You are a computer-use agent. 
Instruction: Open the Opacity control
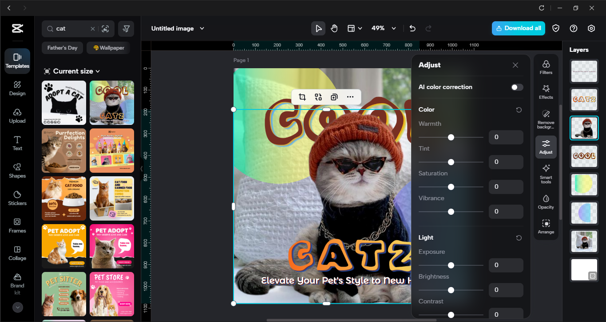[x=546, y=201]
